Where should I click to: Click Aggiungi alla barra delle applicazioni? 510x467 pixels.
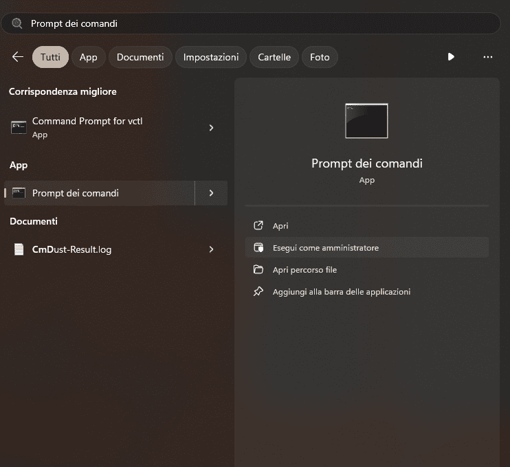(x=341, y=292)
